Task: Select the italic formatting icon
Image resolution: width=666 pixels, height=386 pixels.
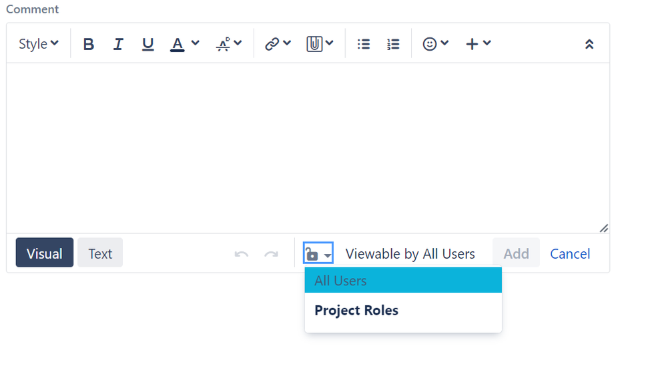Action: [x=118, y=43]
